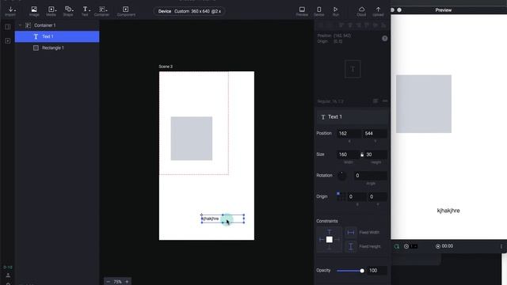Edit the Opacity value field 100
This screenshot has height=285, width=507.
[x=377, y=271]
